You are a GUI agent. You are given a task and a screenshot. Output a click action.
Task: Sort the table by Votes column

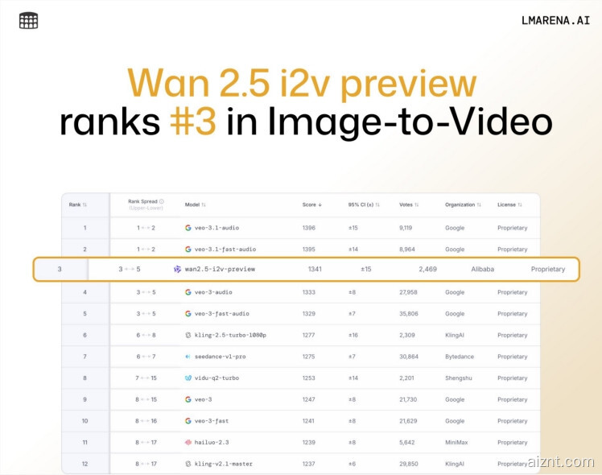click(410, 204)
